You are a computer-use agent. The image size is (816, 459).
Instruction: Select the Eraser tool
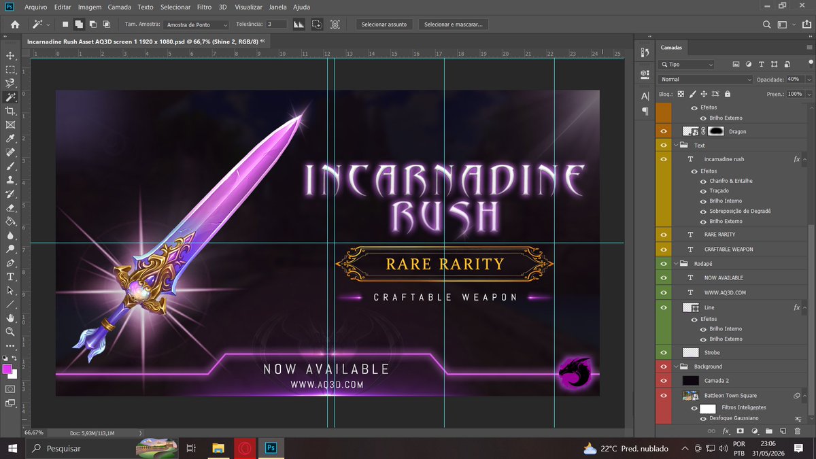(x=10, y=208)
